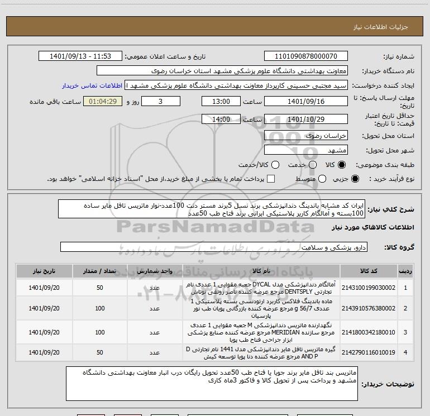Click the ردیف column header
The image size is (430, 416).
pos(405,271)
